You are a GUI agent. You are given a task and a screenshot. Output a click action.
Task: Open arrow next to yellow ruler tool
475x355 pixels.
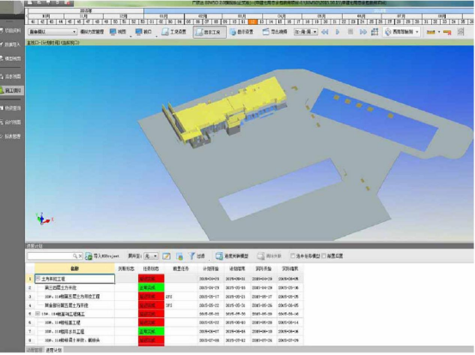[439, 32]
